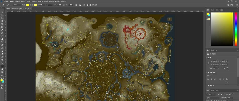239x101 pixels.
Task: Open the workspace switcher dropdown
Action: point(232,5)
